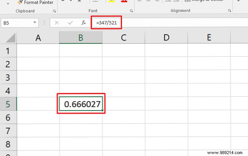
Task: Select row 8 header
Action: pos(8,144)
